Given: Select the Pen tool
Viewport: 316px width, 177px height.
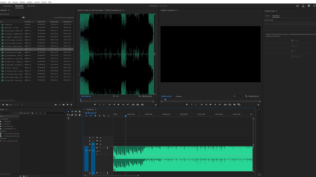Looking at the screenshot, I should (x=72, y=115).
